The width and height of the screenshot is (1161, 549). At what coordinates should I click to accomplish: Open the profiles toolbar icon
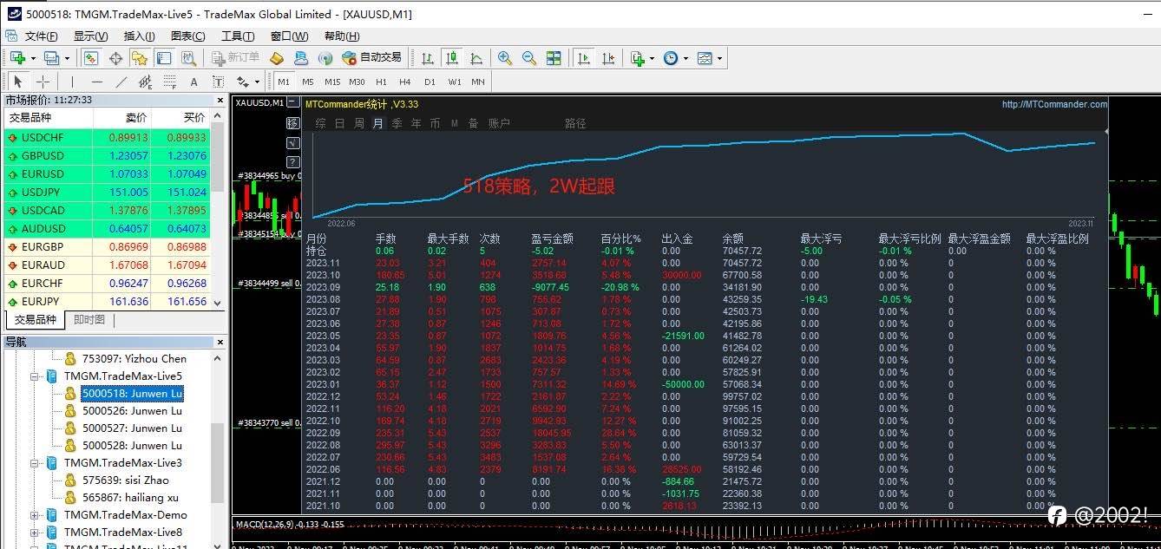coord(51,58)
